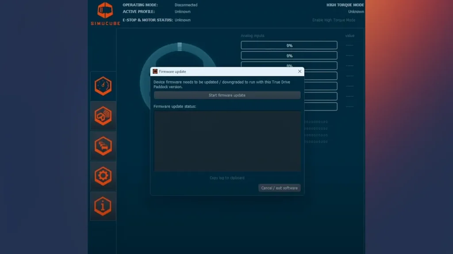Enable High Torque Mode

pos(334,20)
